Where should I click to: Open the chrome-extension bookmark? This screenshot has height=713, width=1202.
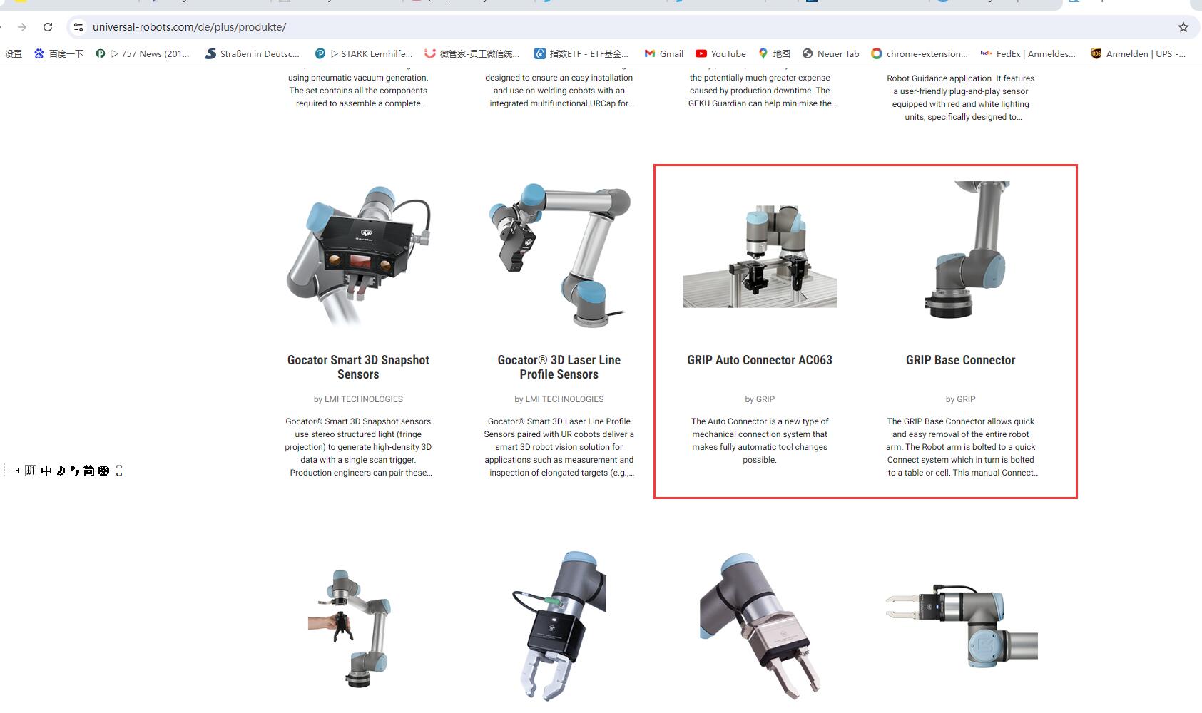[x=920, y=53]
